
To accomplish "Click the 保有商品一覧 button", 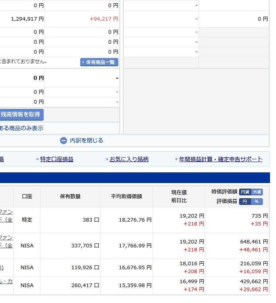I will pos(99,62).
